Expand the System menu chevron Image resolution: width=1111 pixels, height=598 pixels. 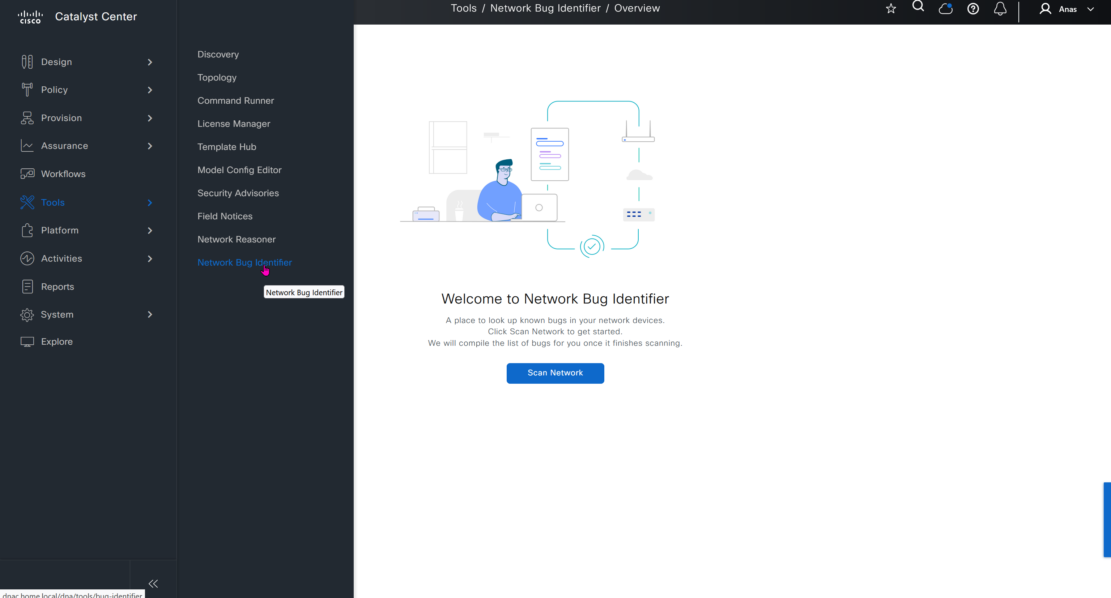tap(150, 314)
